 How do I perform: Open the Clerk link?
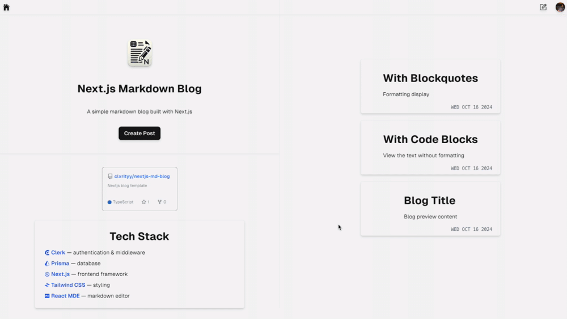click(58, 253)
